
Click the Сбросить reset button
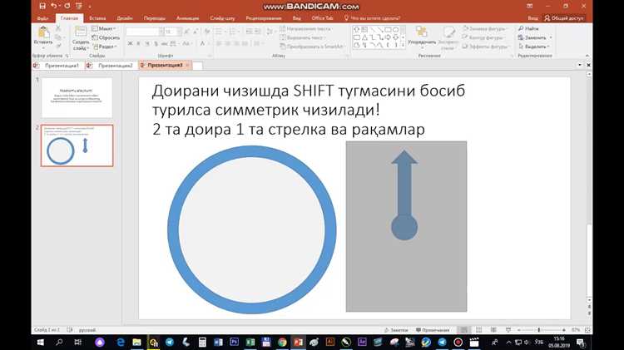[106, 37]
